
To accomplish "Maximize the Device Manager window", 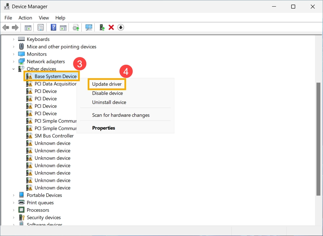I will (x=293, y=7).
